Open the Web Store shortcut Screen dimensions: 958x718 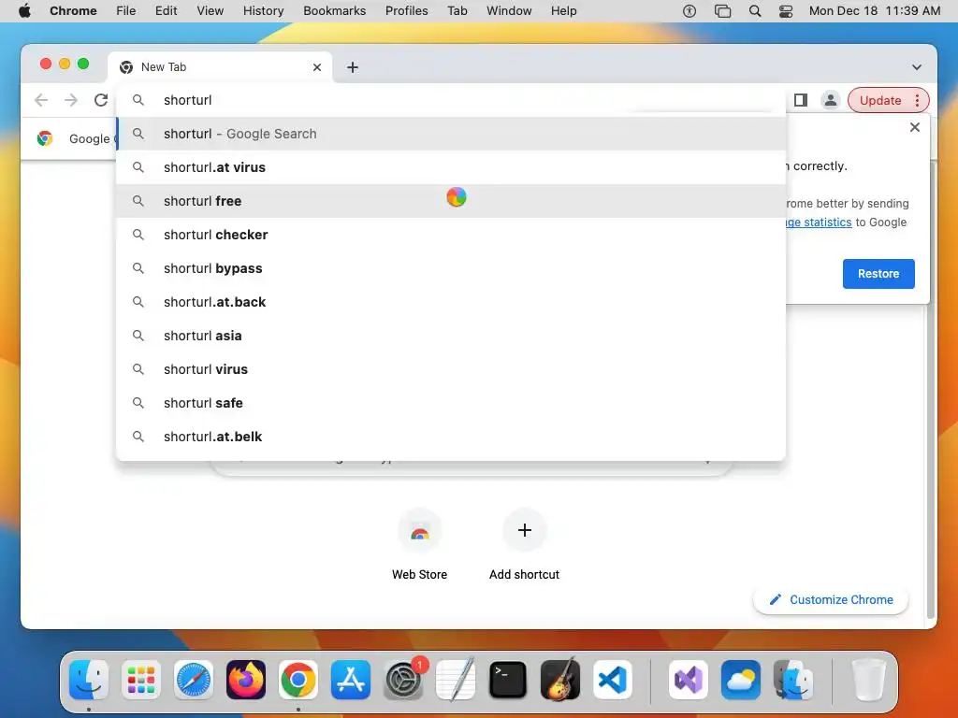tap(420, 544)
